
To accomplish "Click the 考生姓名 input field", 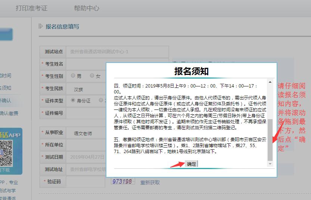I will pyautogui.click(x=86, y=64).
